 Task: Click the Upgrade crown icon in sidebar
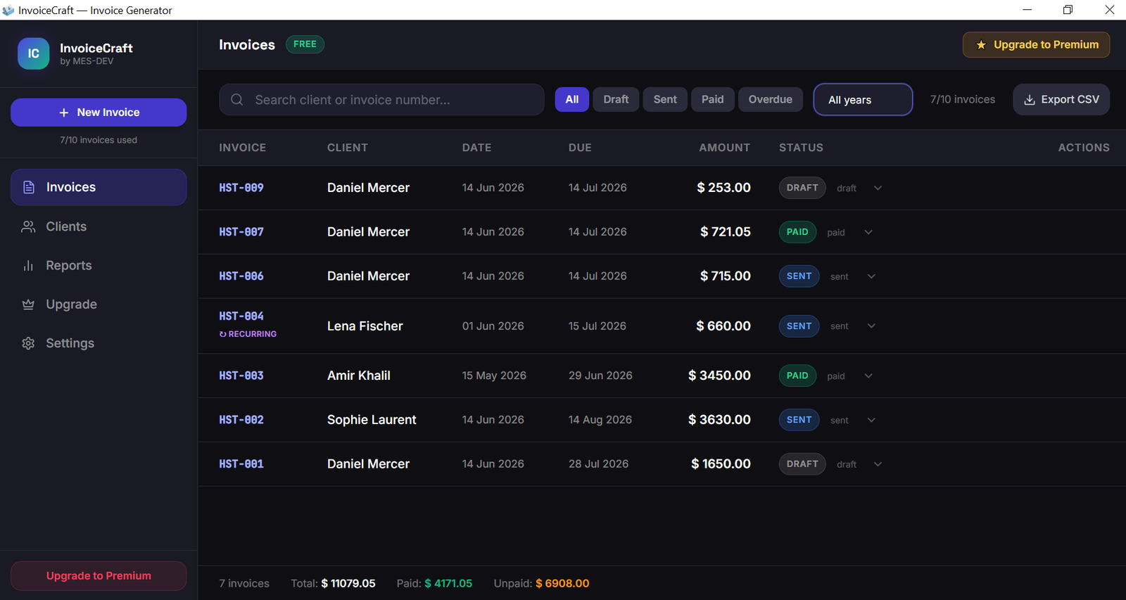(28, 304)
